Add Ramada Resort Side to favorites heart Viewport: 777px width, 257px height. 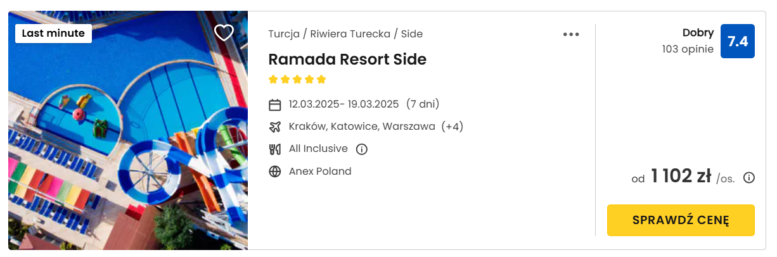click(x=224, y=33)
